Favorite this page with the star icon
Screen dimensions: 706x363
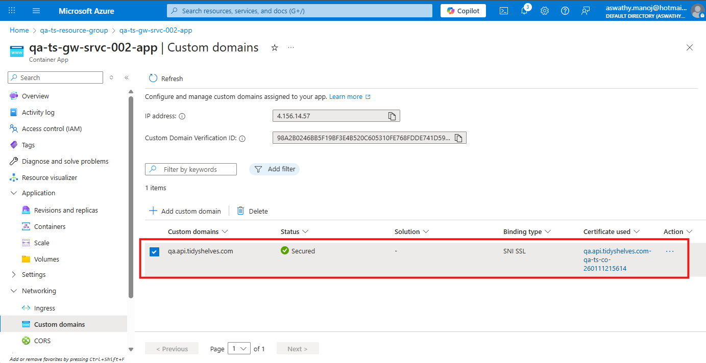pos(275,47)
